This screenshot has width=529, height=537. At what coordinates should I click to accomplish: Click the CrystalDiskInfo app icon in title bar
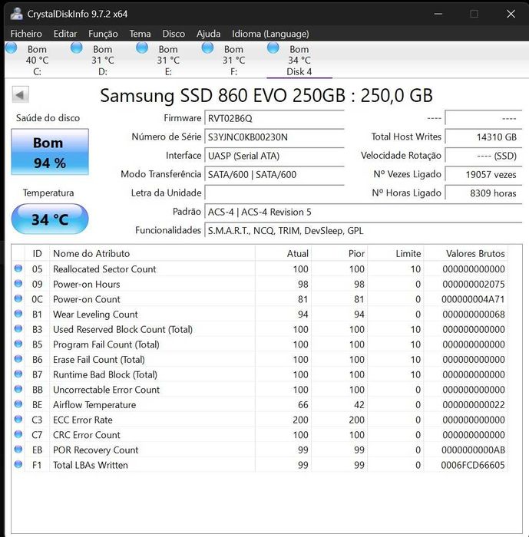tap(16, 14)
